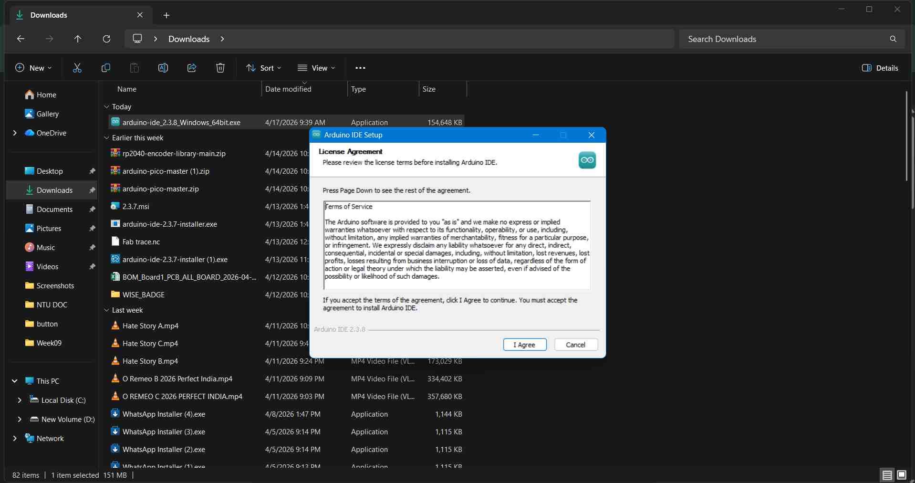The width and height of the screenshot is (915, 483).
Task: Minimize the Arduino IDE Setup dialog
Action: (x=536, y=135)
